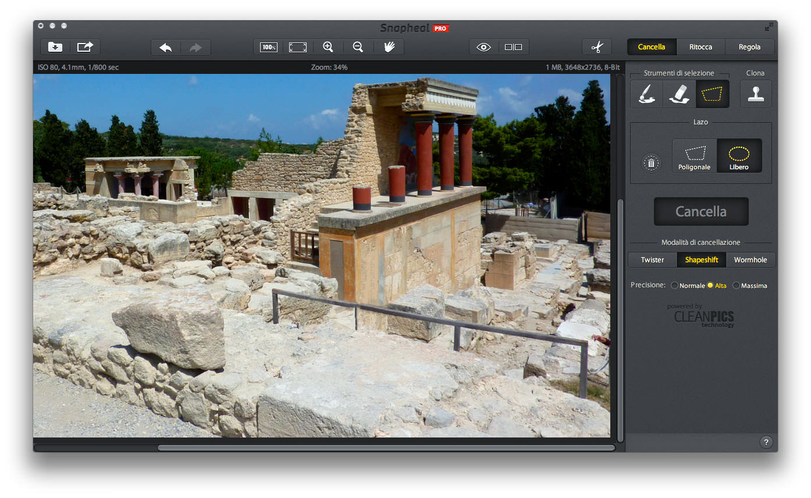Choose the Clona stamp tool

tap(756, 94)
